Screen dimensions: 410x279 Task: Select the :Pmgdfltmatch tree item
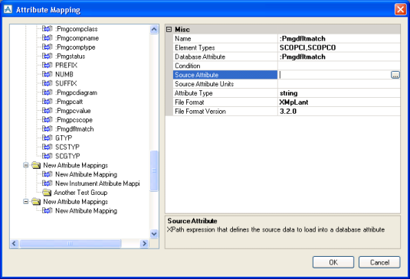click(x=75, y=129)
